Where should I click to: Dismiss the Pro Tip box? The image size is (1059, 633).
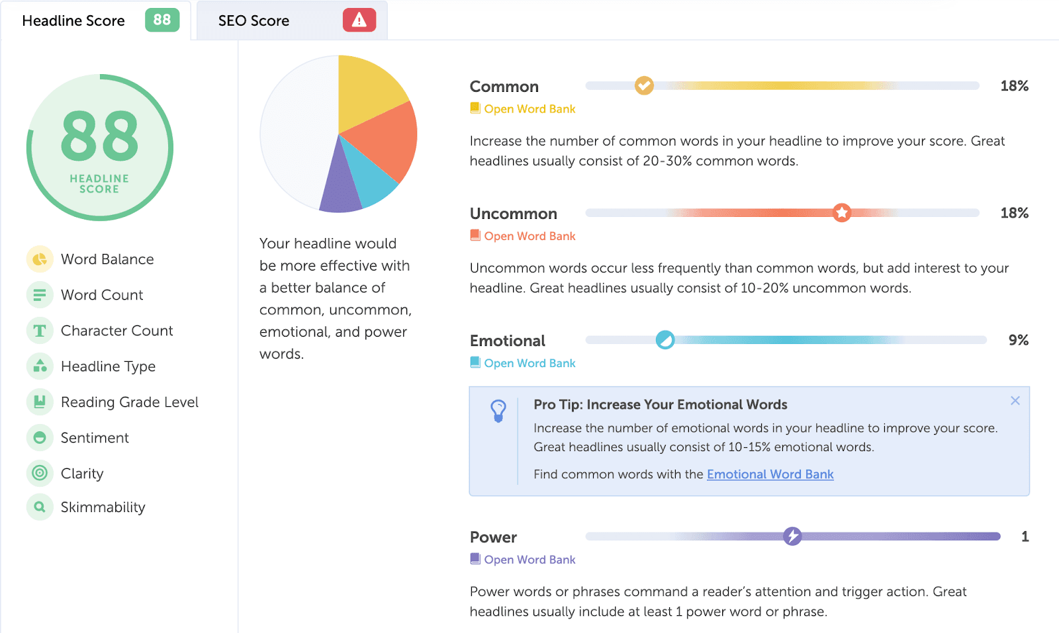pyautogui.click(x=1015, y=400)
